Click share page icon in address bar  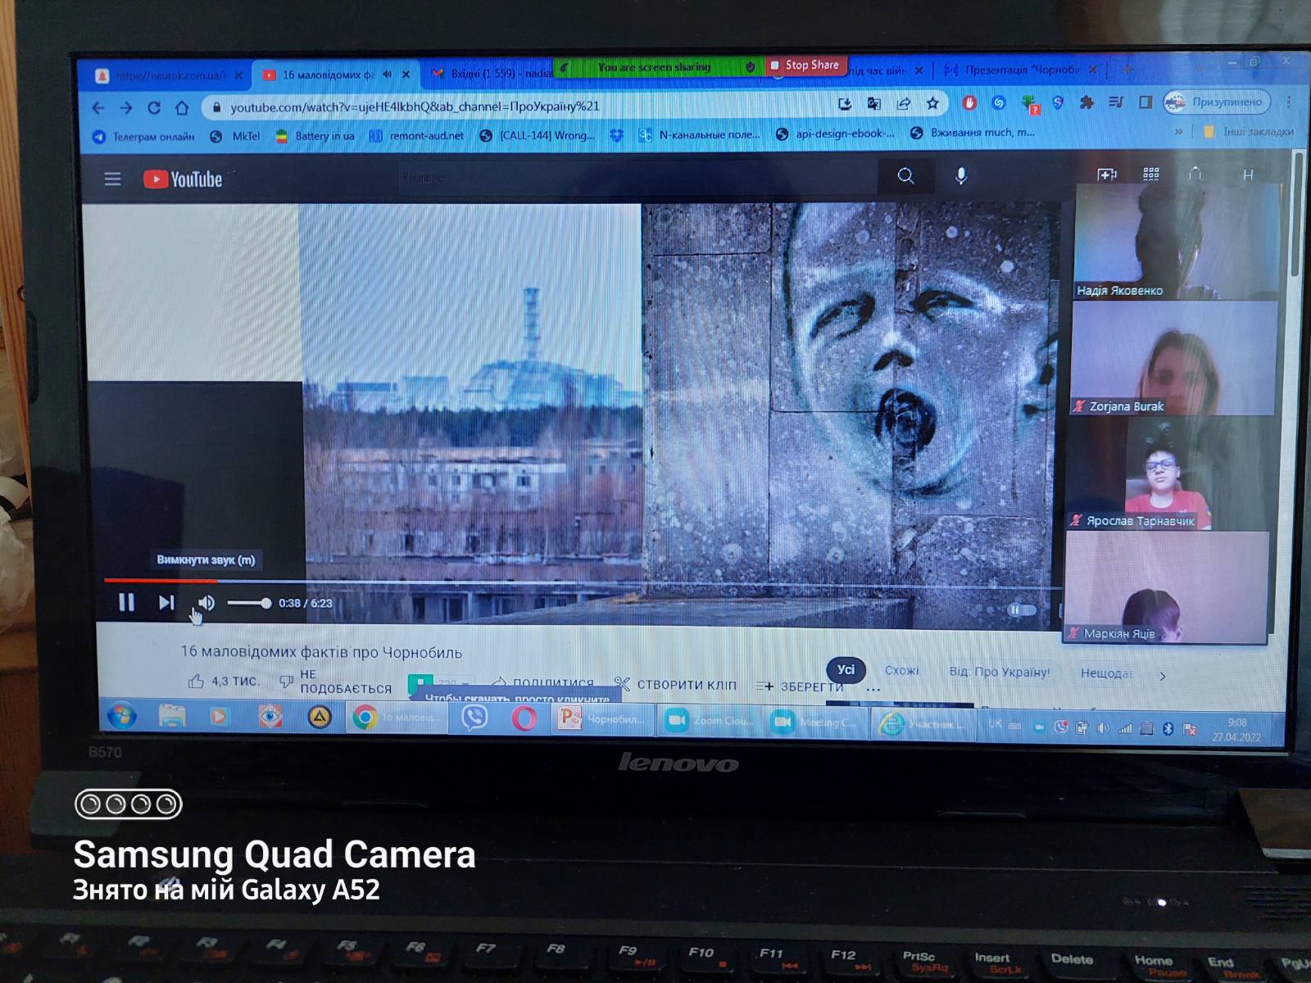coord(903,104)
